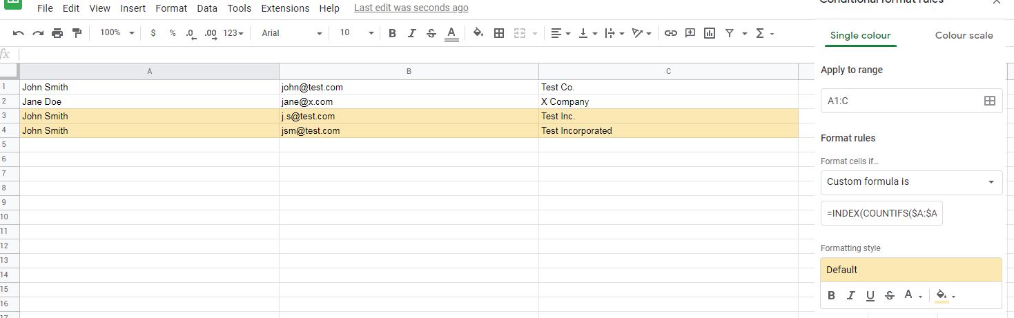Insert a link
The width and height of the screenshot is (1014, 318).
tap(670, 33)
